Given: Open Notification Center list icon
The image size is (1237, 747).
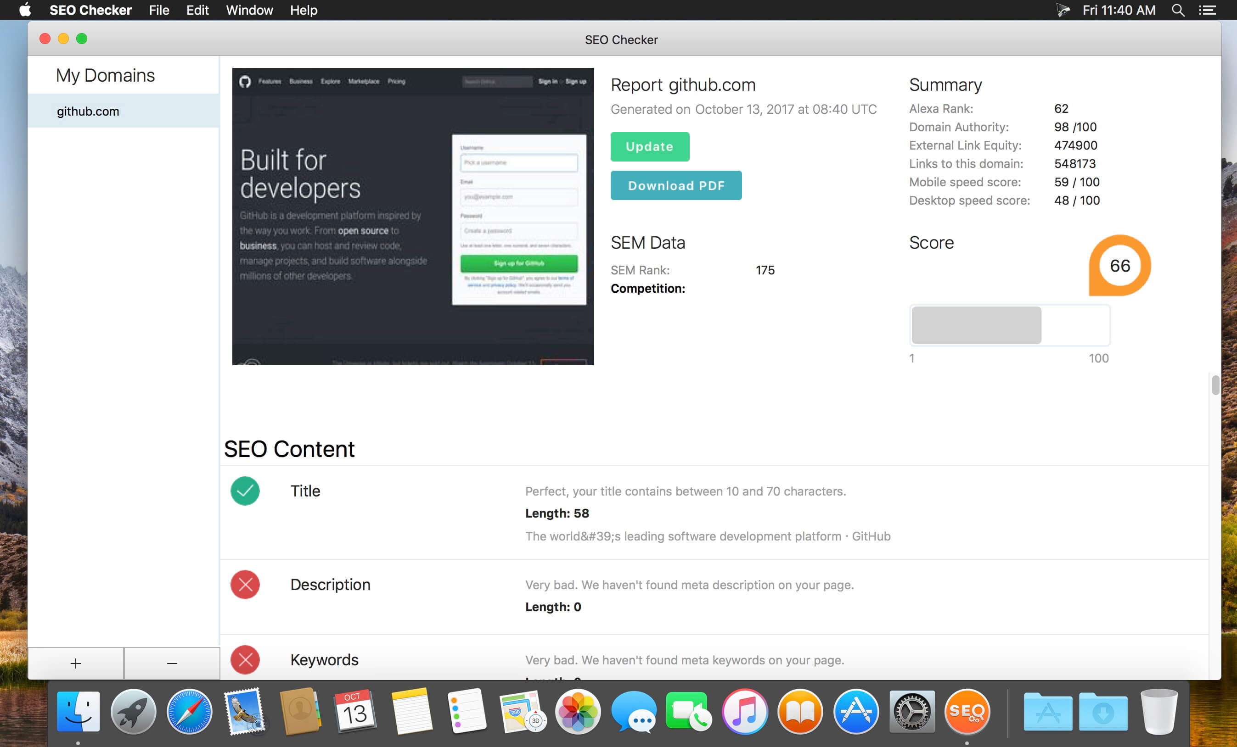Looking at the screenshot, I should point(1207,10).
